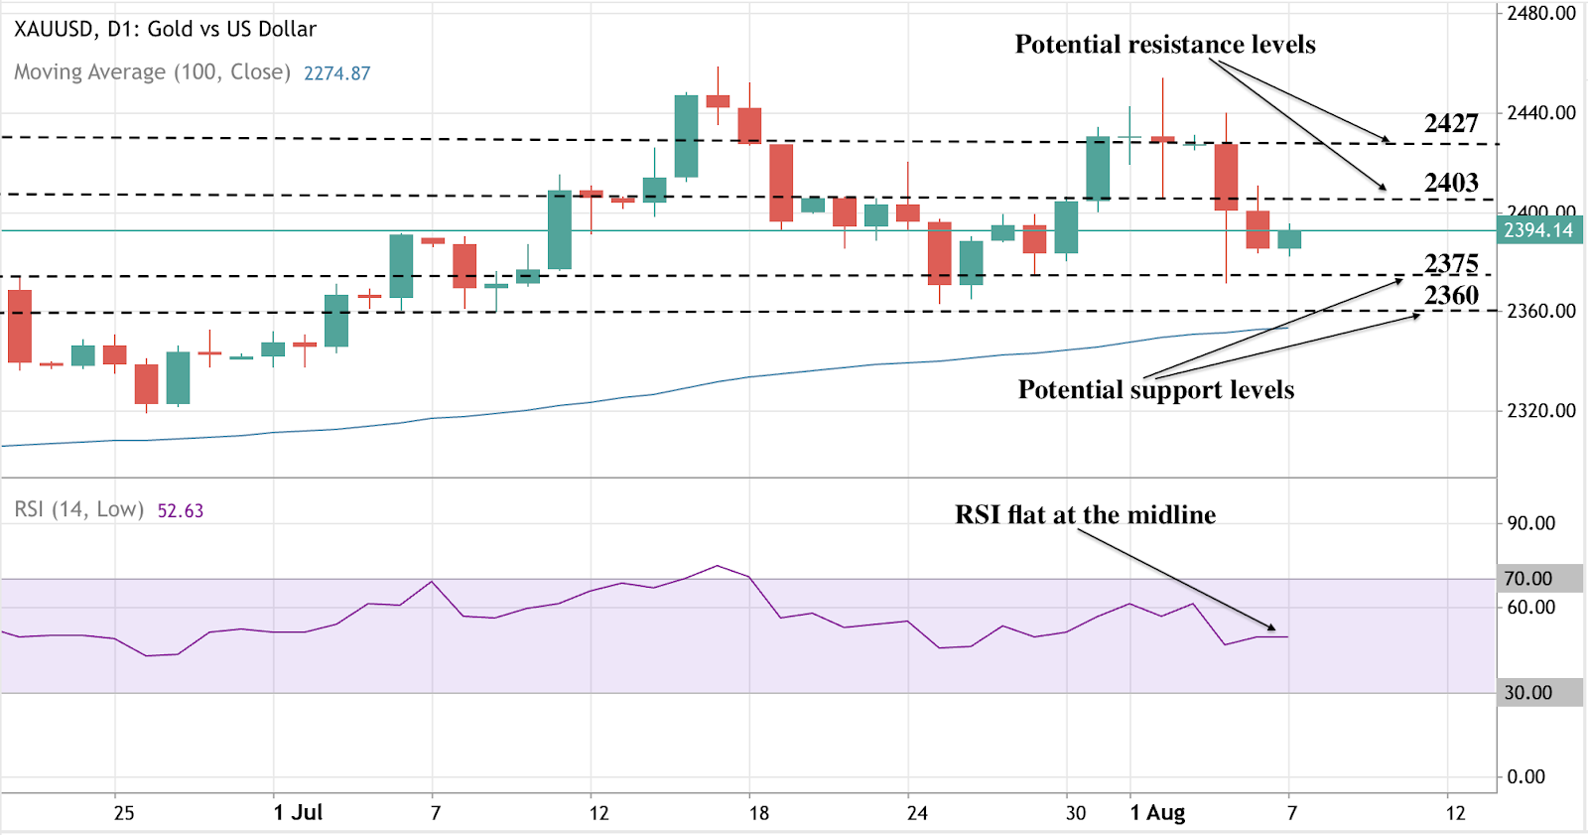The width and height of the screenshot is (1588, 835).
Task: Click the 52.63 RSI value
Action: pos(180,511)
